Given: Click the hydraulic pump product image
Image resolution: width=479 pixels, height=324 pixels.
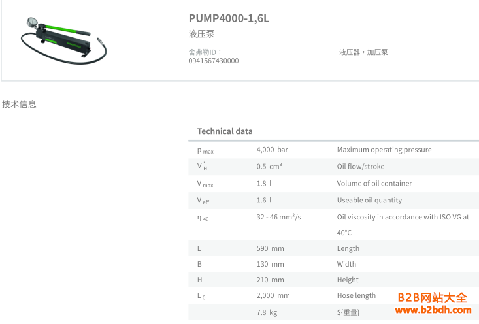Looking at the screenshot, I should tap(64, 40).
